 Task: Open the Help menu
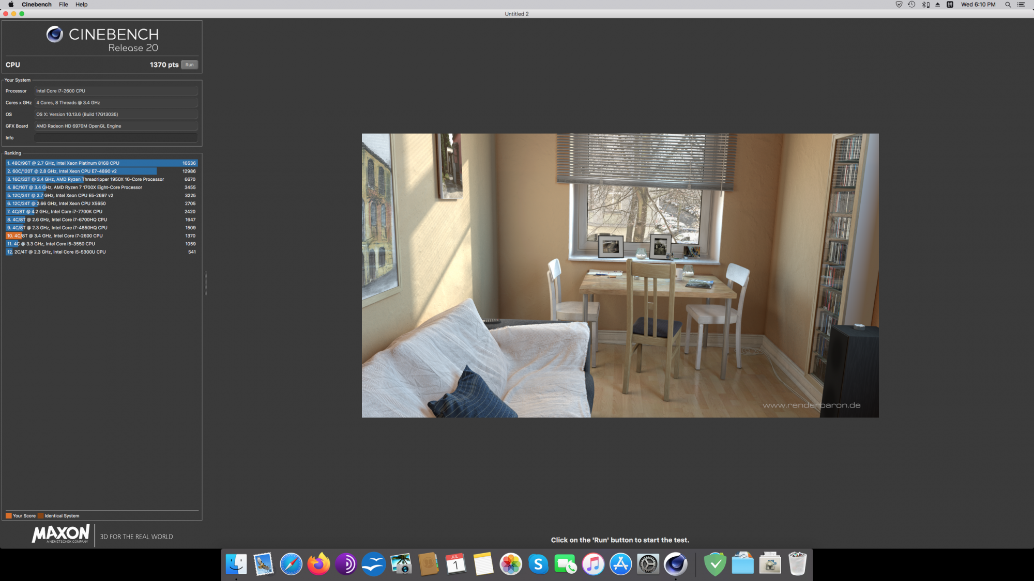click(x=82, y=5)
